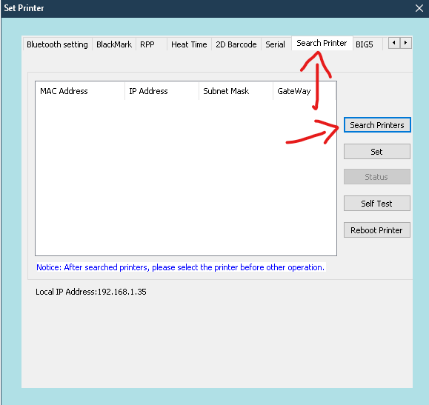Viewport: 429px width, 405px height.
Task: Sort by MAC Address column header
Action: point(80,91)
